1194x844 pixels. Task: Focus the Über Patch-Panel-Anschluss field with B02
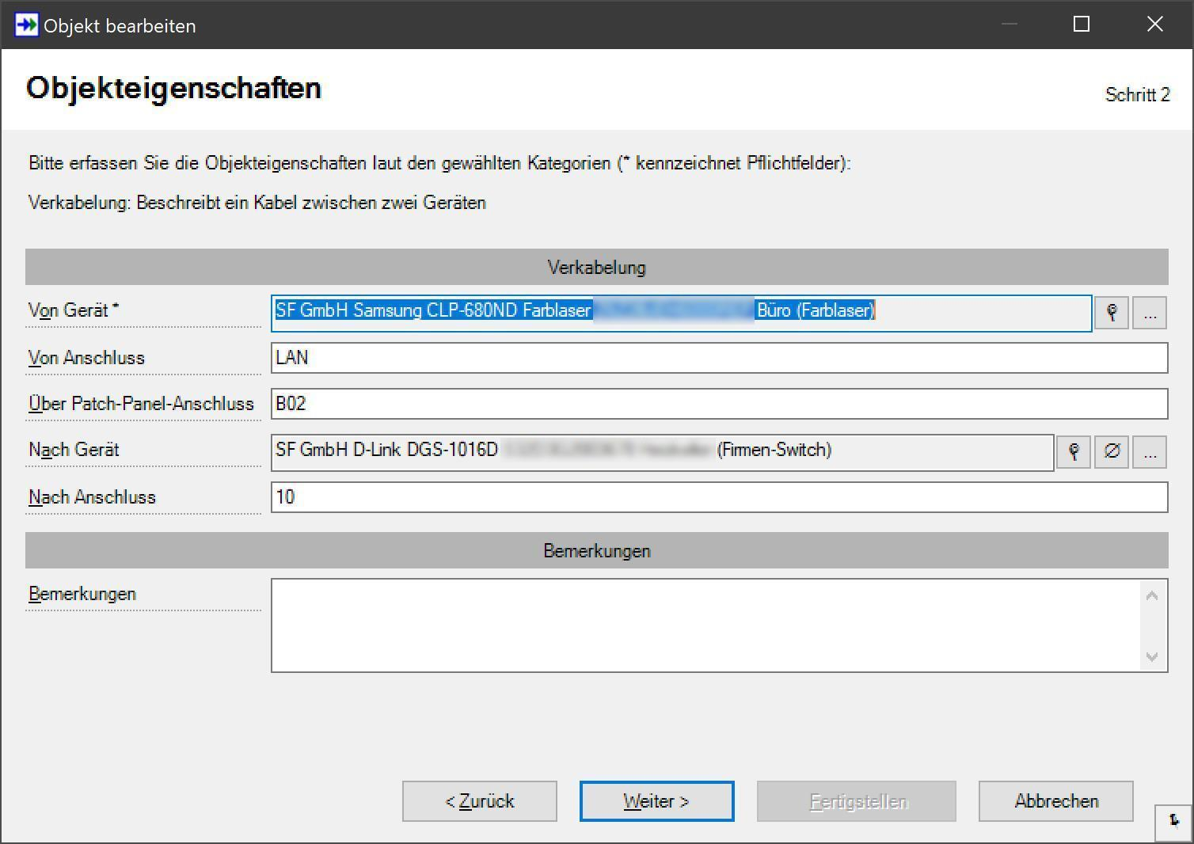719,404
